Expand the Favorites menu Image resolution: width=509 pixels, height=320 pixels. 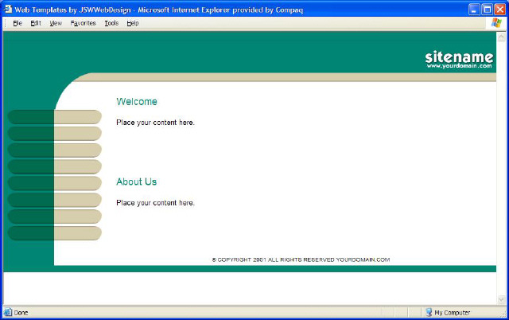pos(83,23)
